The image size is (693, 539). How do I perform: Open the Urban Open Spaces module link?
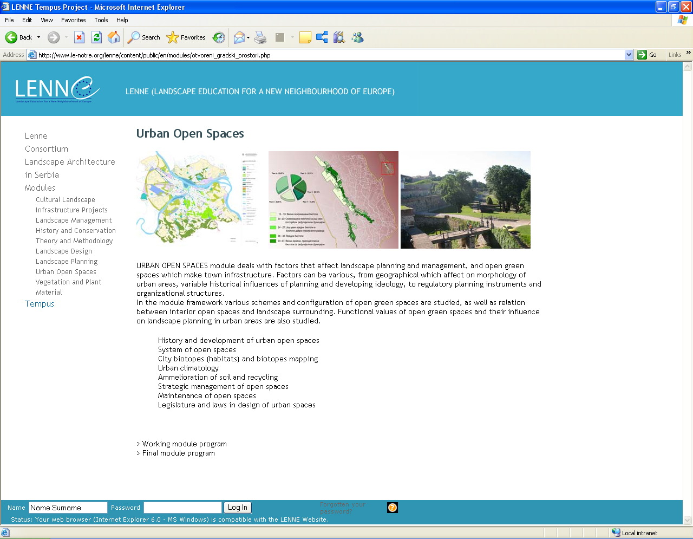click(66, 272)
